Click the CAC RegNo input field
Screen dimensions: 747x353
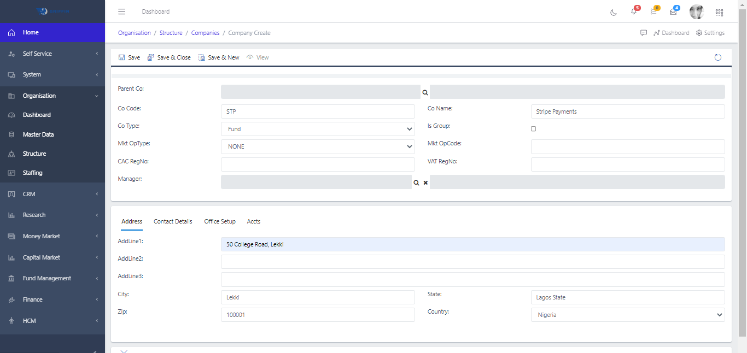point(318,164)
